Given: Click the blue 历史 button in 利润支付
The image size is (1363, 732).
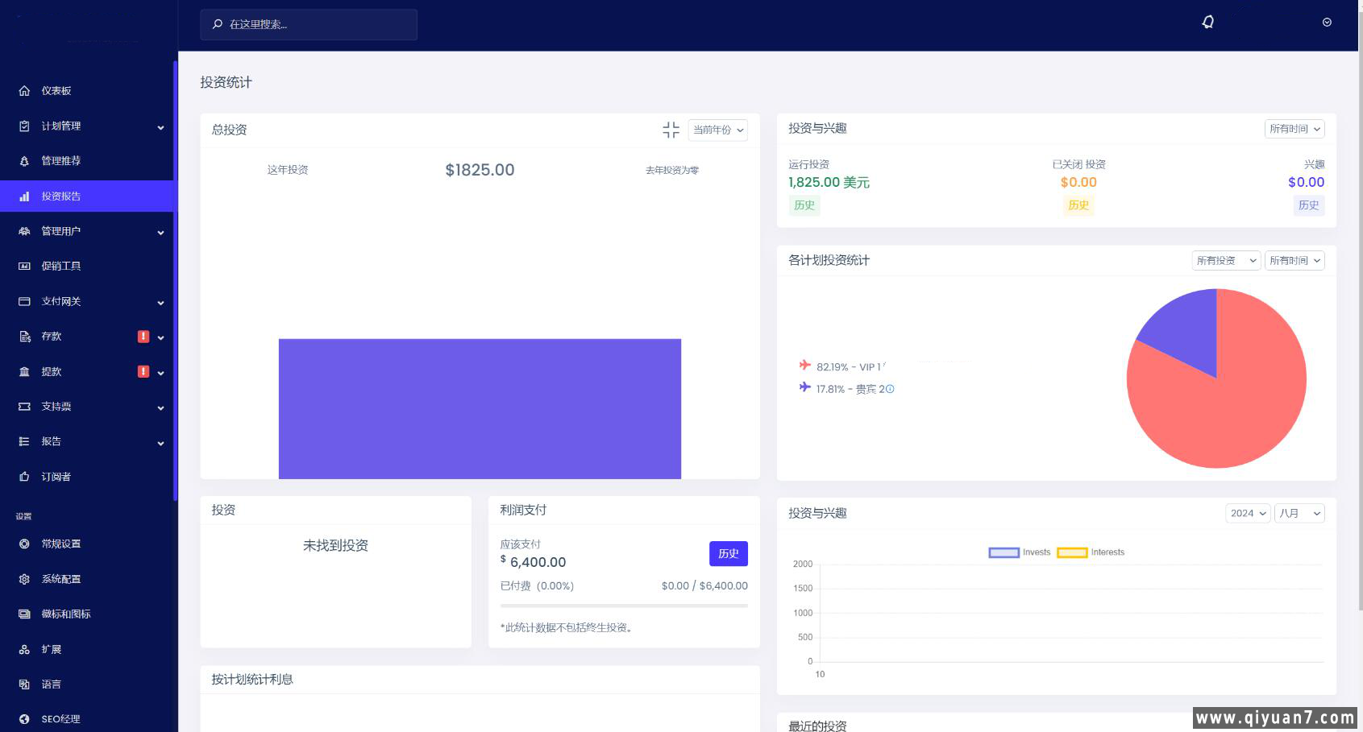Looking at the screenshot, I should click(728, 554).
